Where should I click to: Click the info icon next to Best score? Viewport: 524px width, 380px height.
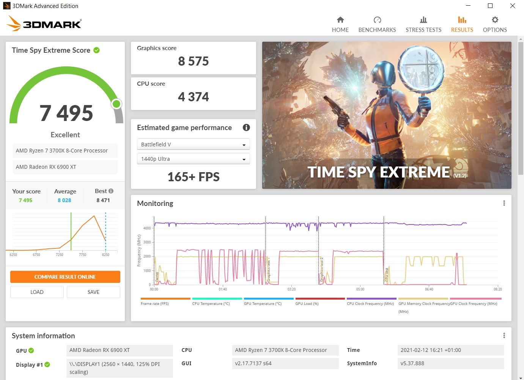tap(111, 191)
